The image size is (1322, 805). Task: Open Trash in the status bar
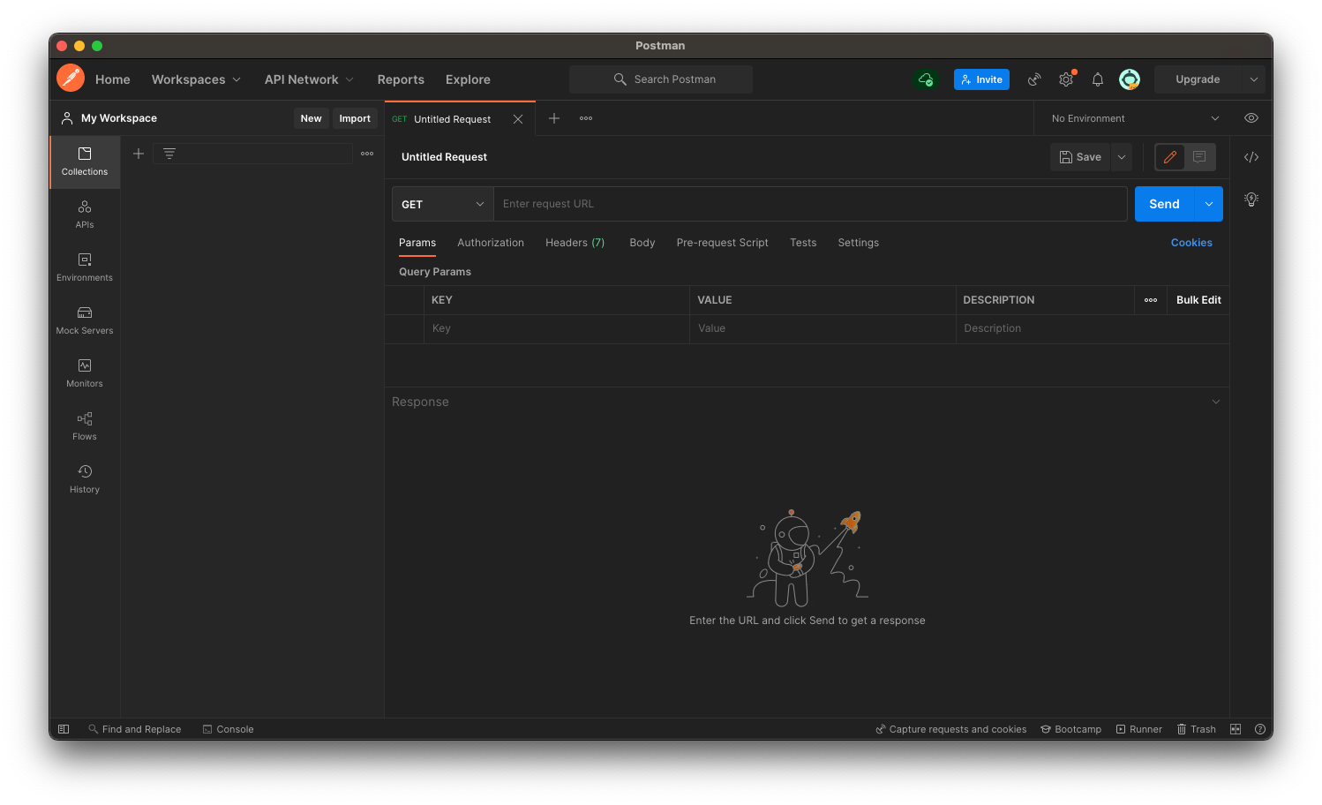coord(1196,729)
